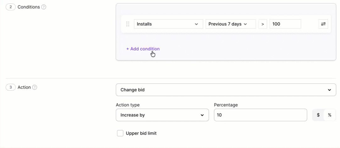Click the arrow inside the Increase by field
The height and width of the screenshot is (148, 340).
click(202, 115)
